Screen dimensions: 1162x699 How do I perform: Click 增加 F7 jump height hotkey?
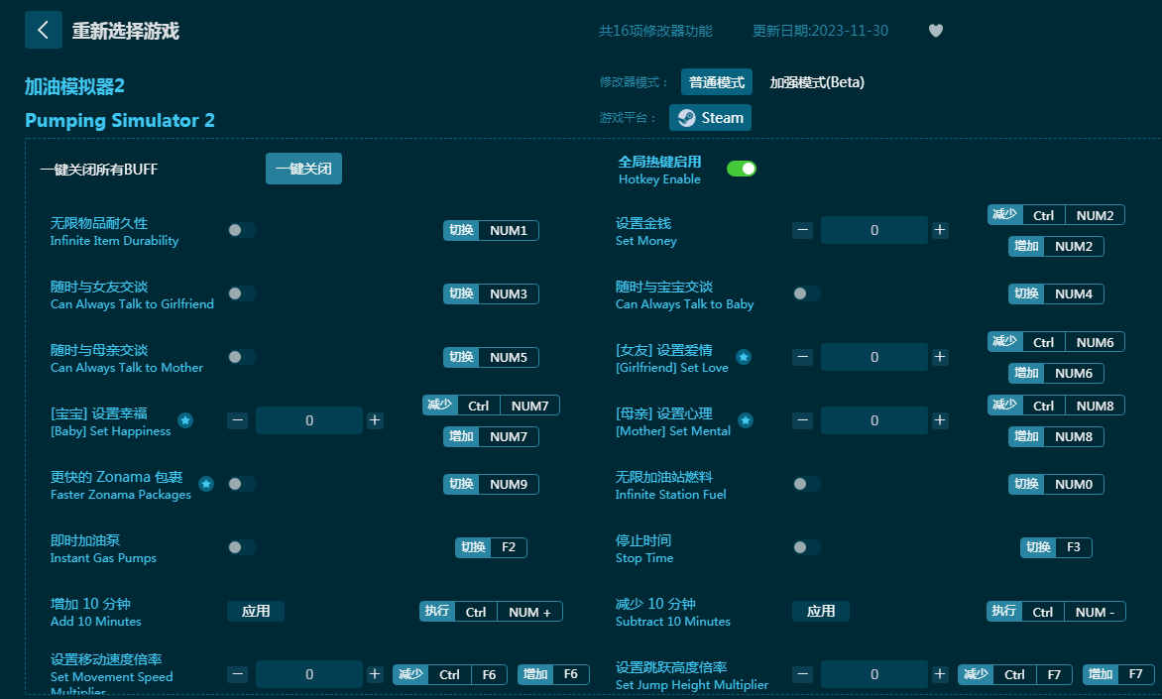click(1118, 674)
